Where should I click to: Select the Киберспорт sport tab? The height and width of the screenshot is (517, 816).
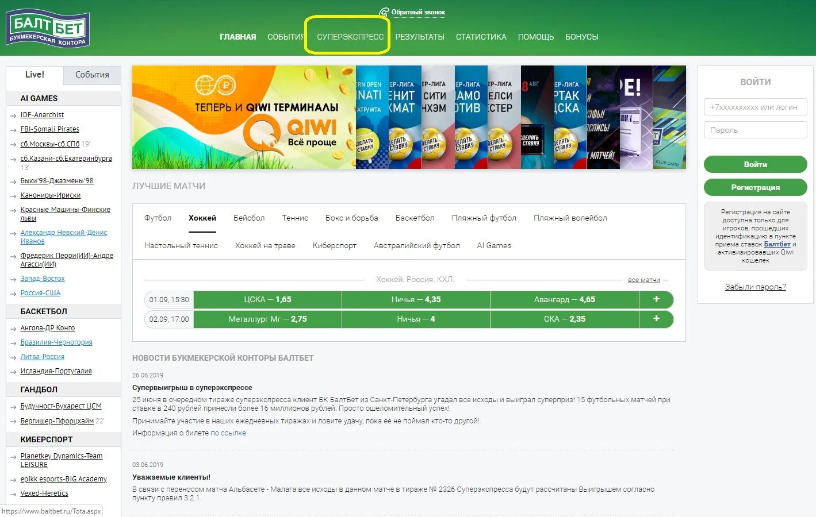(x=335, y=245)
